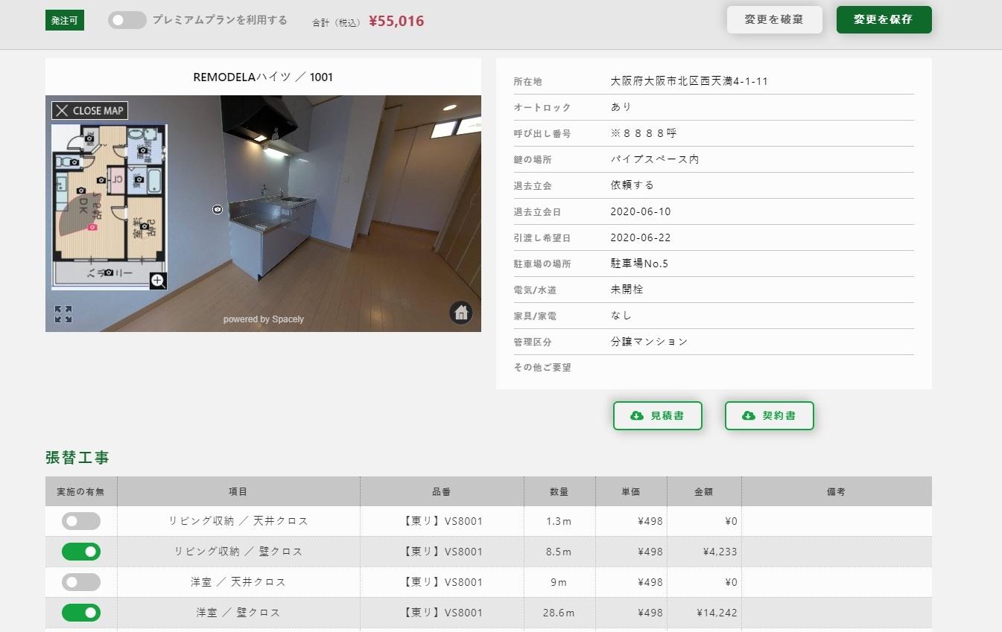The image size is (1002, 632).
Task: Click the 実施の有無 column header
Action: coord(80,492)
